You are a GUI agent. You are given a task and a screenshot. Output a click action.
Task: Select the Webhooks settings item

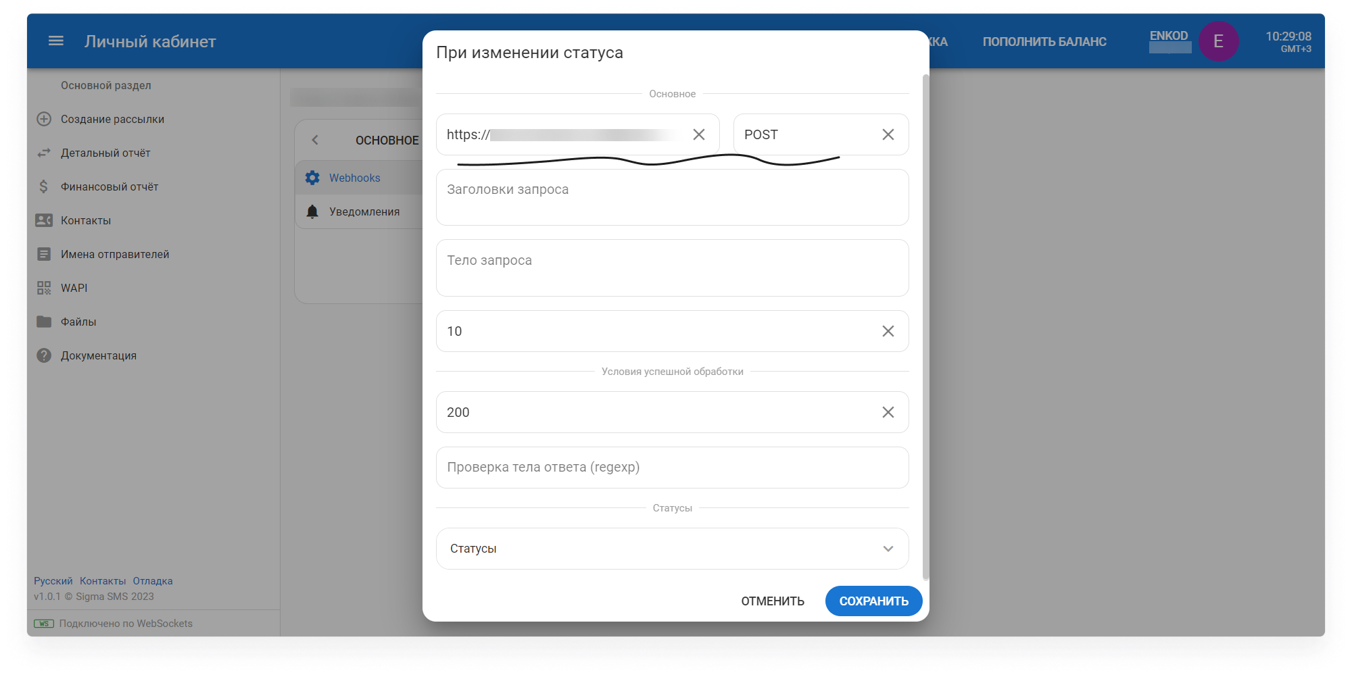pos(359,178)
